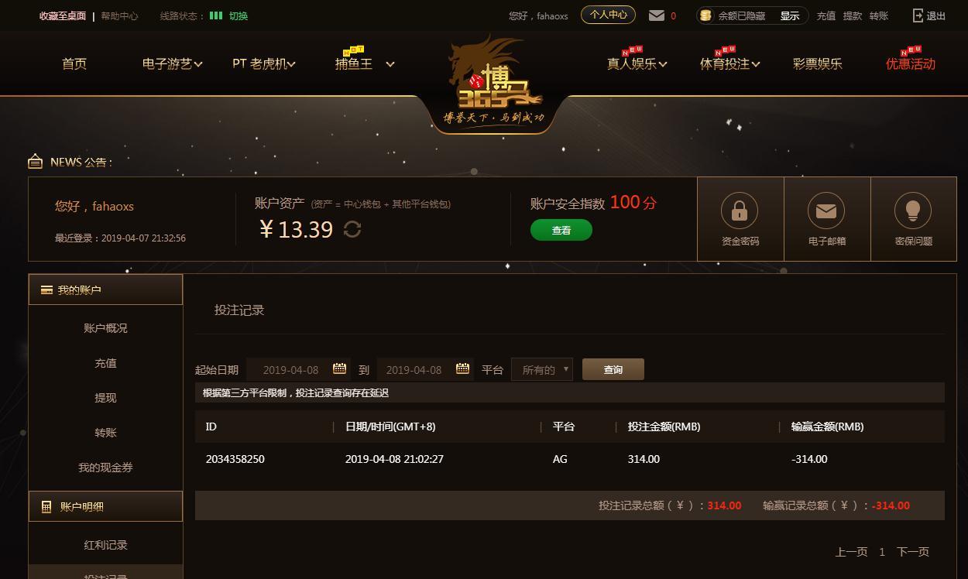Click the 退出 logout icon
Viewport: 968px width, 579px height.
918,15
